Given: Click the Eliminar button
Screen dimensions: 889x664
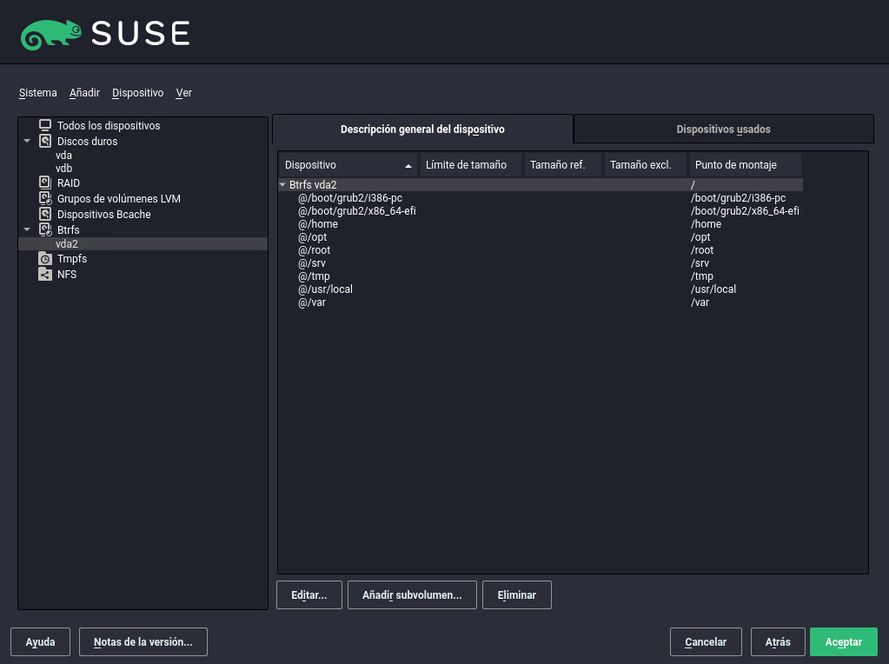Looking at the screenshot, I should 516,595.
